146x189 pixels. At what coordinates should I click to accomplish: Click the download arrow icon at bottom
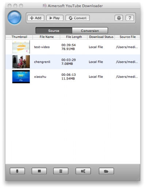pyautogui.click(x=17, y=171)
